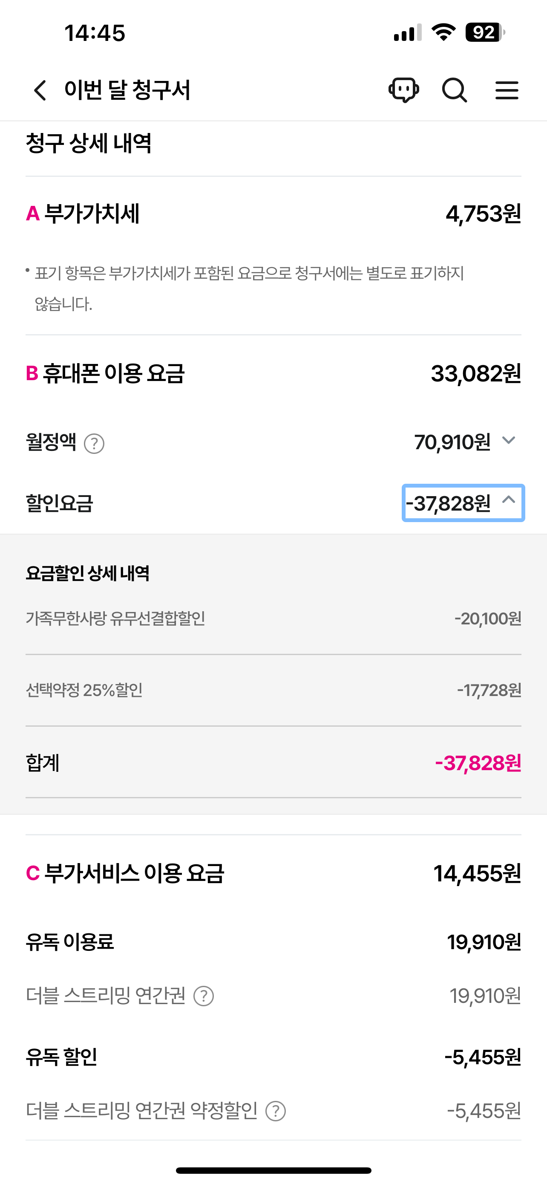Open the chatbot assistant icon
The width and height of the screenshot is (547, 1184).
point(404,90)
